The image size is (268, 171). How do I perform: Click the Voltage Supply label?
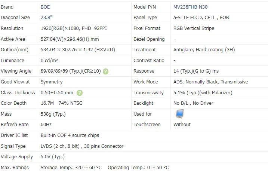click(x=17, y=157)
